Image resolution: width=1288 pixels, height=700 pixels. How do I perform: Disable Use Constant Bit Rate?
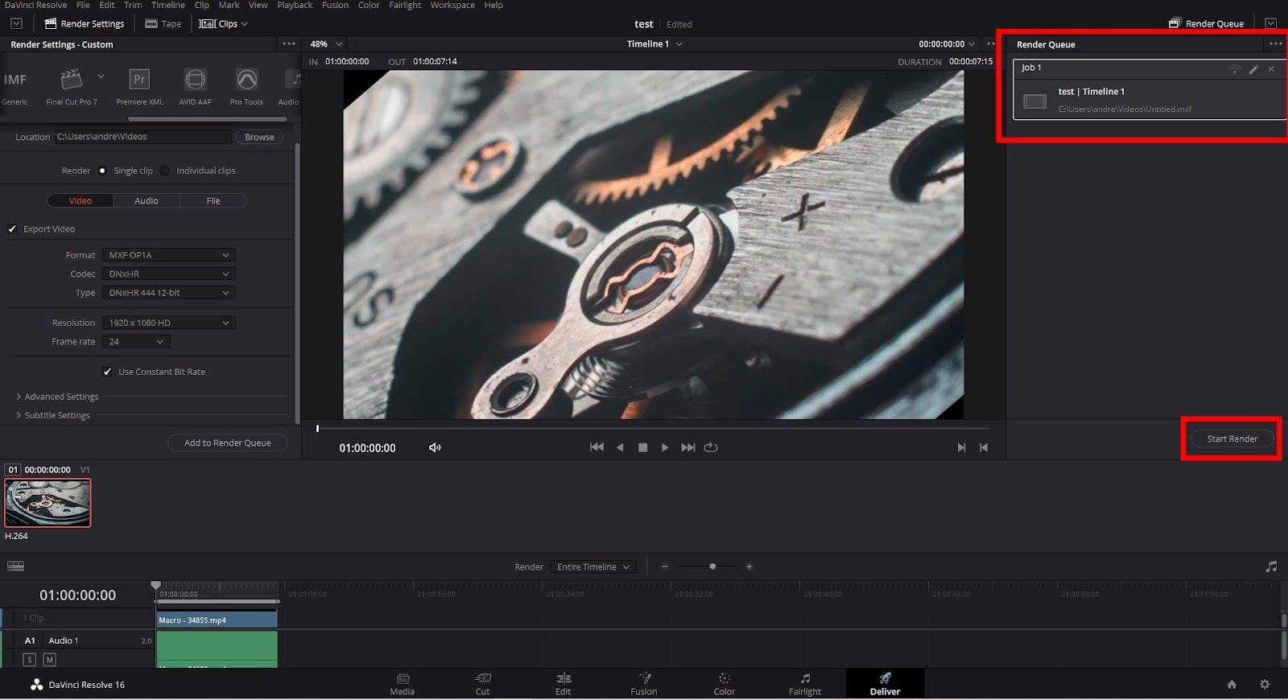(107, 372)
